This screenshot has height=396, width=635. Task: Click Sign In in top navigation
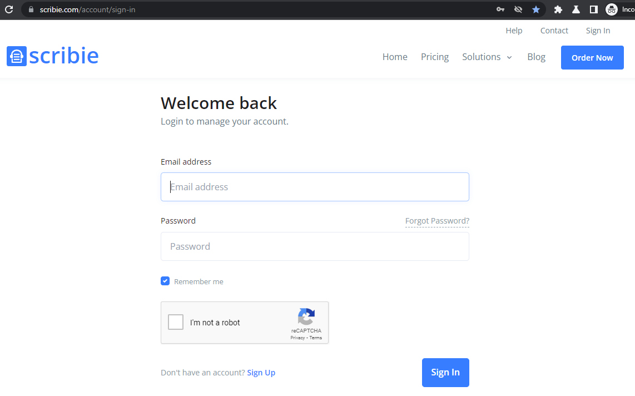point(598,31)
